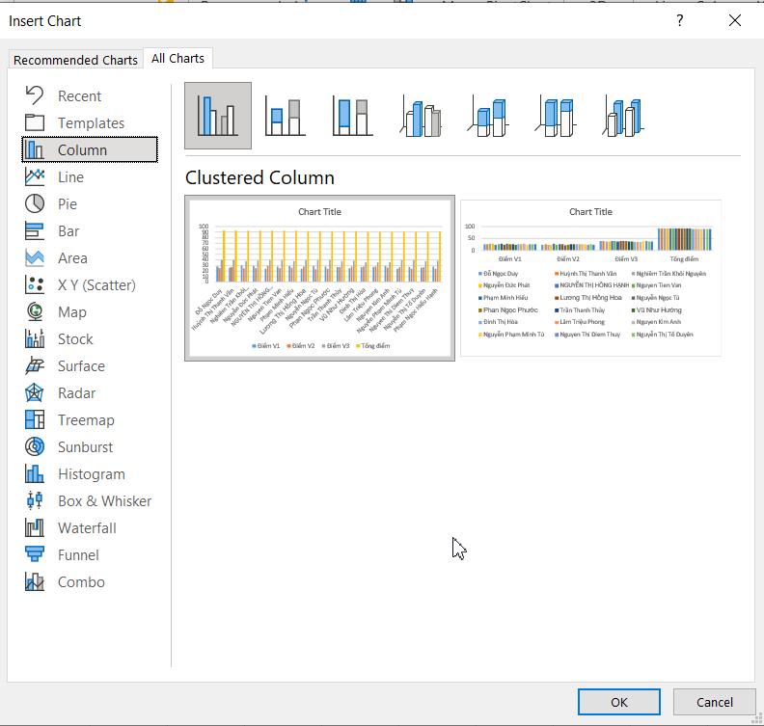764x726 pixels.
Task: Click the Clustered Column subtype icon
Action: 218,116
